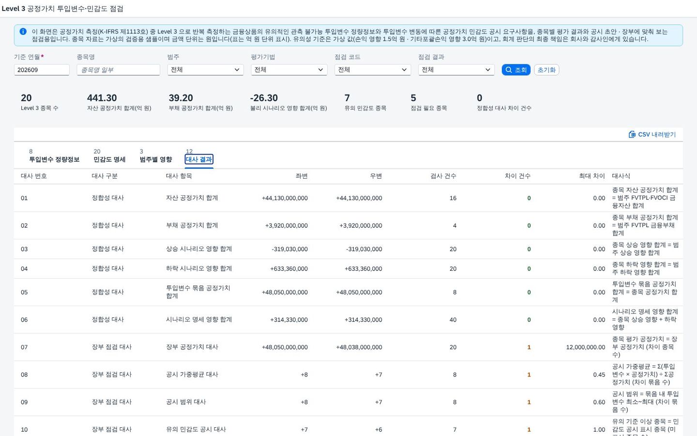697x436 pixels.
Task: Click the 대사 구분 column header
Action: (105, 176)
